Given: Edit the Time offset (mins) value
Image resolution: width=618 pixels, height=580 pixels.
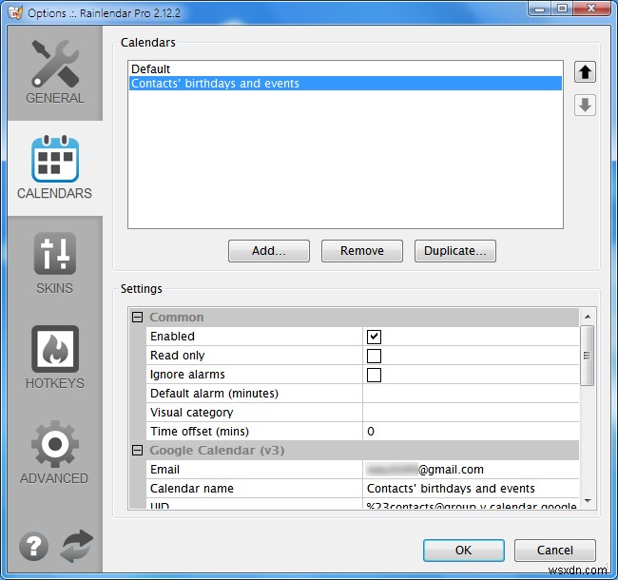Looking at the screenshot, I should [471, 432].
